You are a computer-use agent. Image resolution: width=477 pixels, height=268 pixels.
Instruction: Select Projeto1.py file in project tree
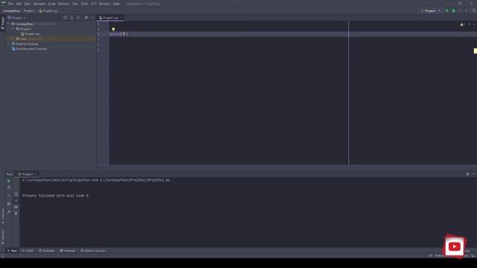[x=31, y=33]
